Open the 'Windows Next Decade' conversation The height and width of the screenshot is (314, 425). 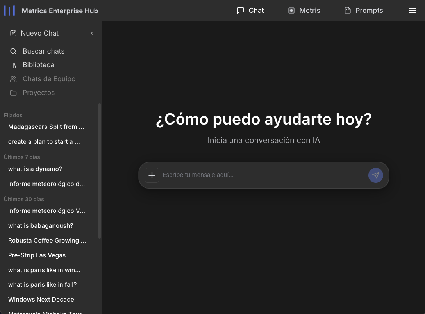(x=41, y=299)
